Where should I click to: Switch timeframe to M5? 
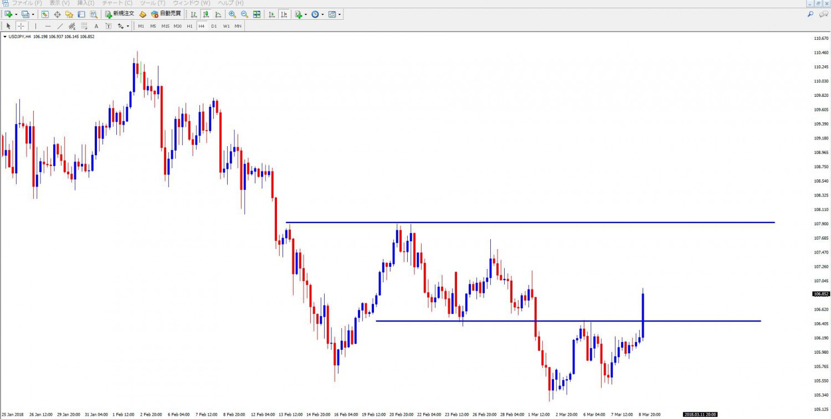tap(153, 26)
